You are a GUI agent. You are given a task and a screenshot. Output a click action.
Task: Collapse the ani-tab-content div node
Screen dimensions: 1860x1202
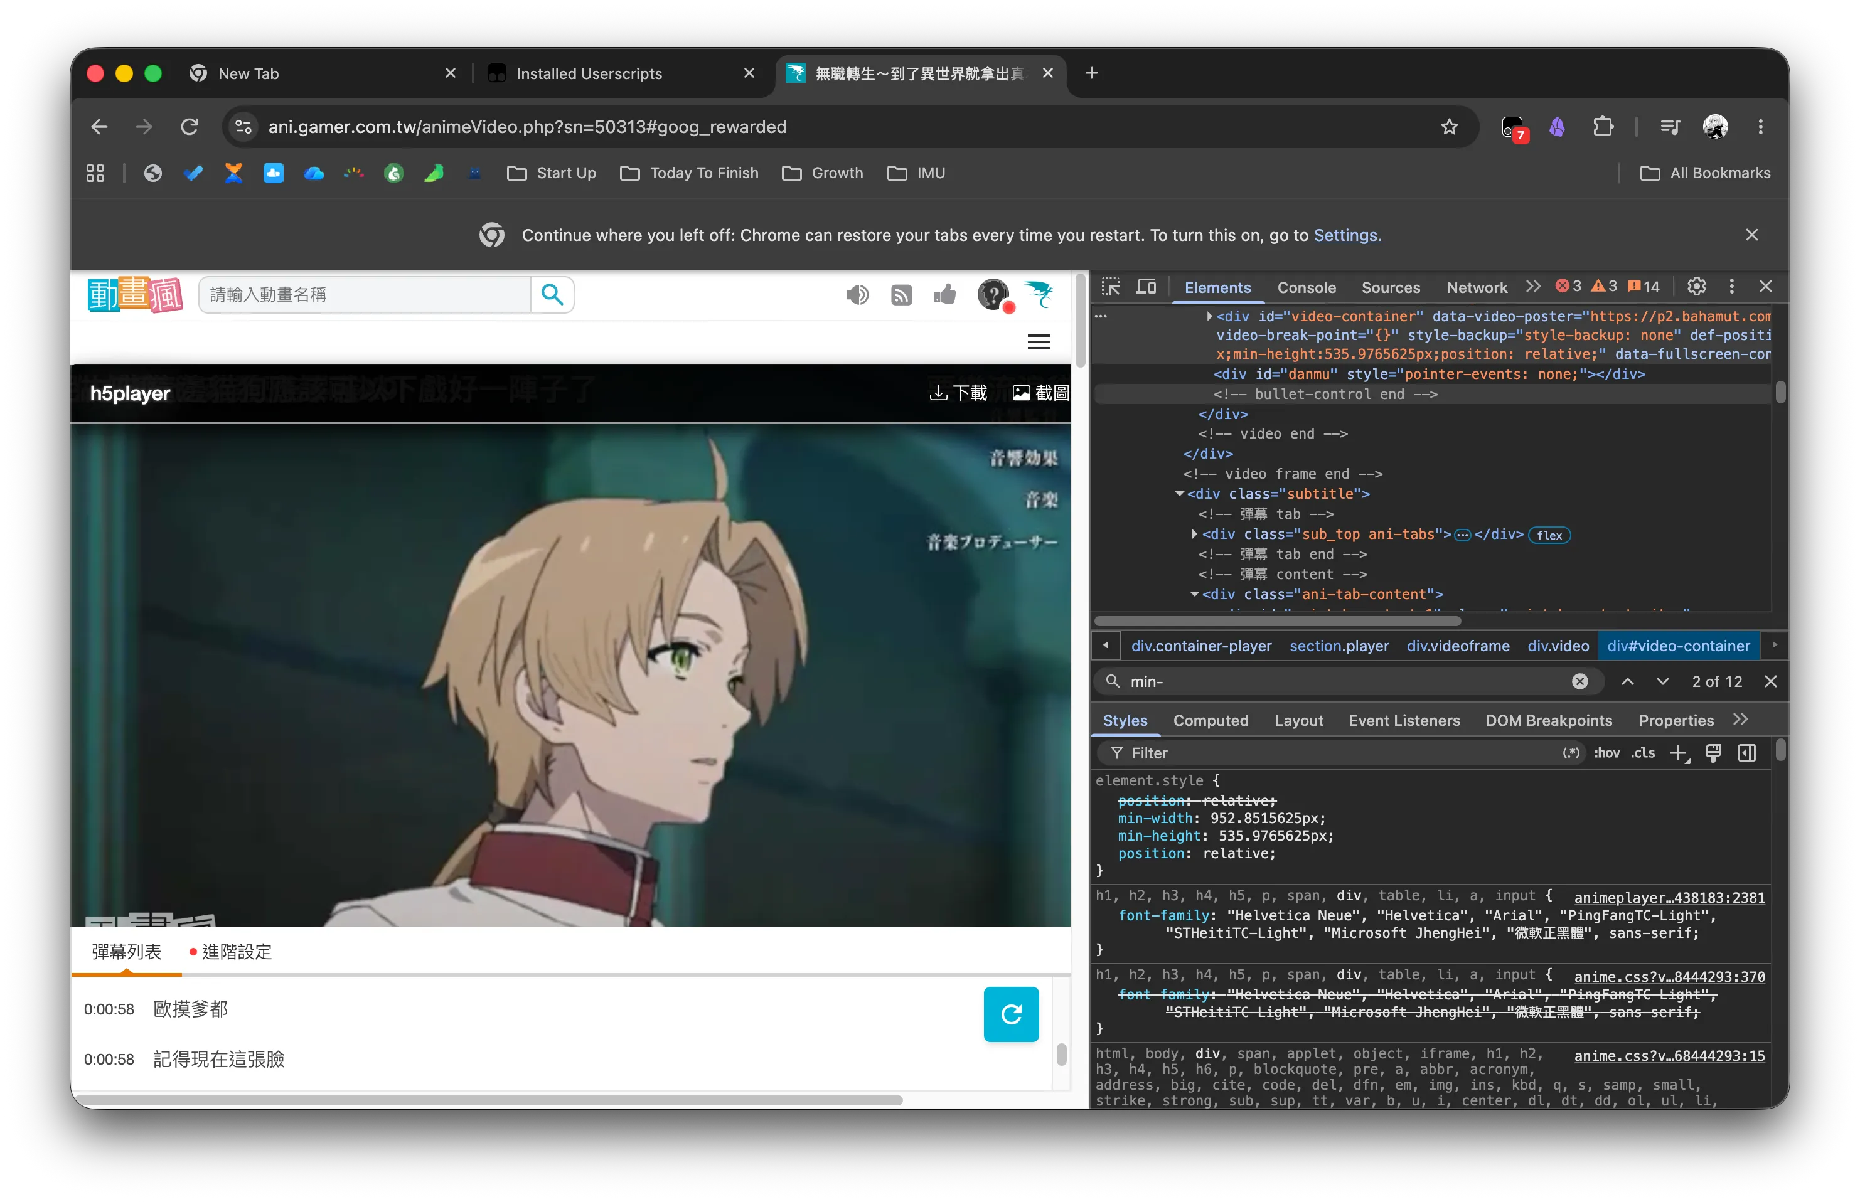1194,594
